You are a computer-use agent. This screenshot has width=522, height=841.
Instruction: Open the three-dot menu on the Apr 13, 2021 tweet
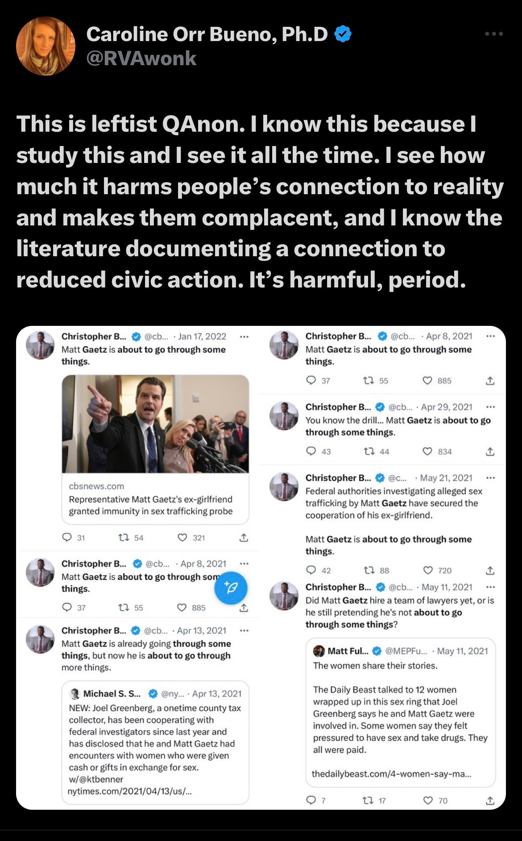(244, 630)
